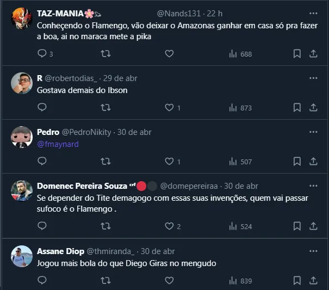Click R's profile avatar picture

(x=22, y=83)
